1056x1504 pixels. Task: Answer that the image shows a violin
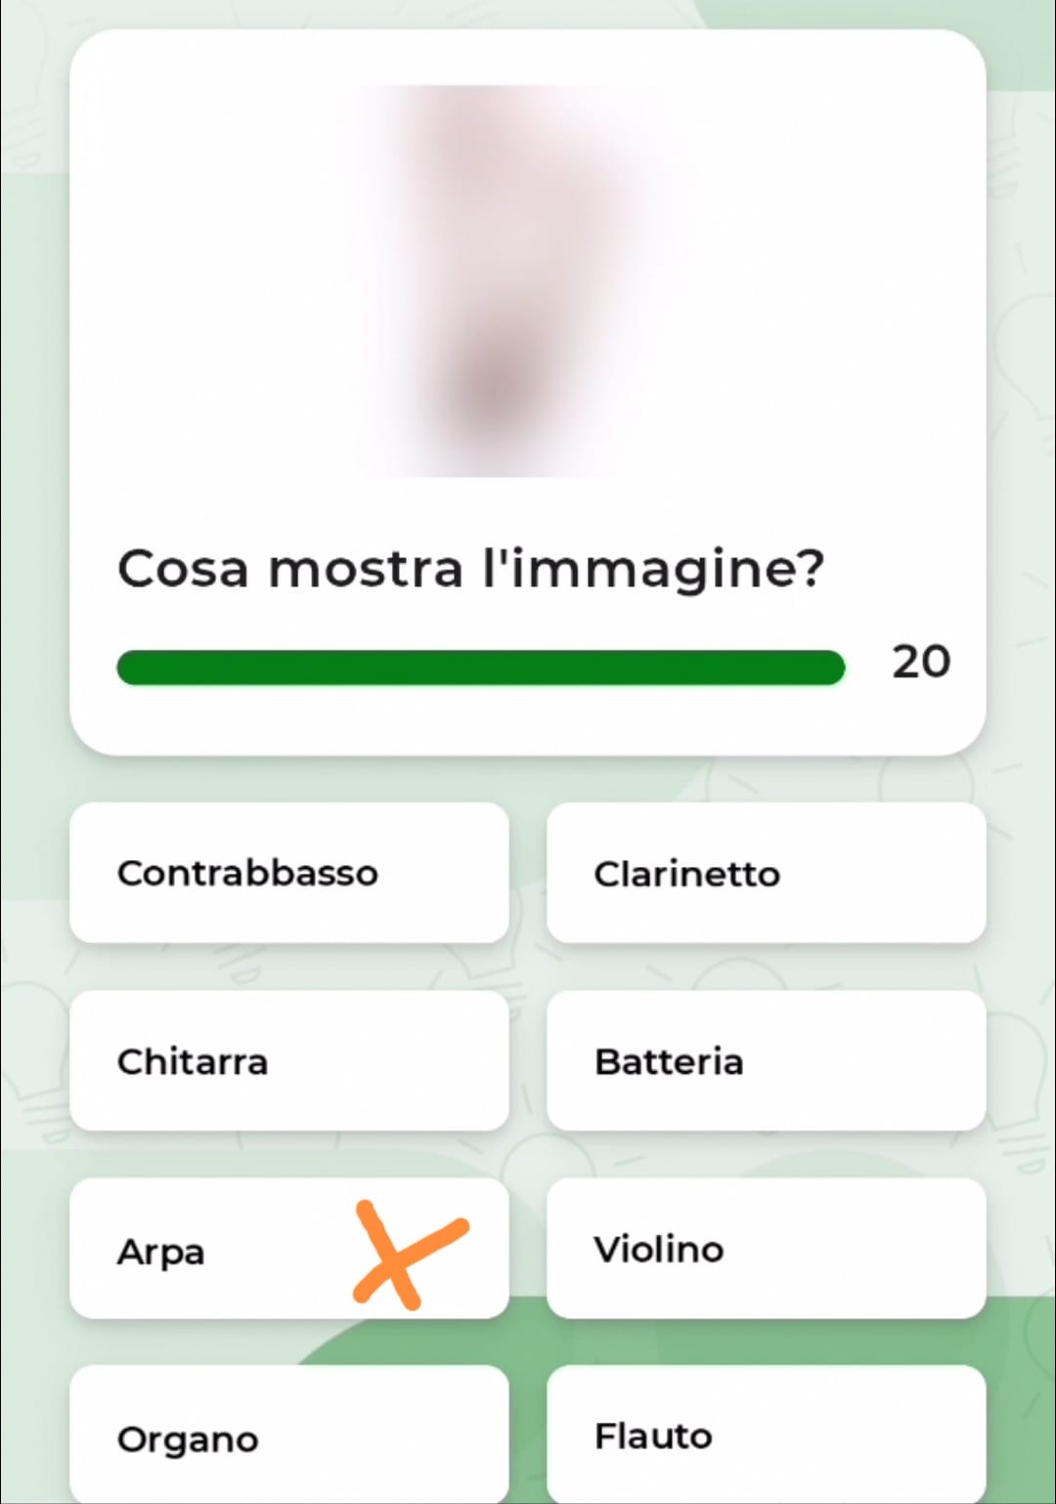click(767, 1248)
